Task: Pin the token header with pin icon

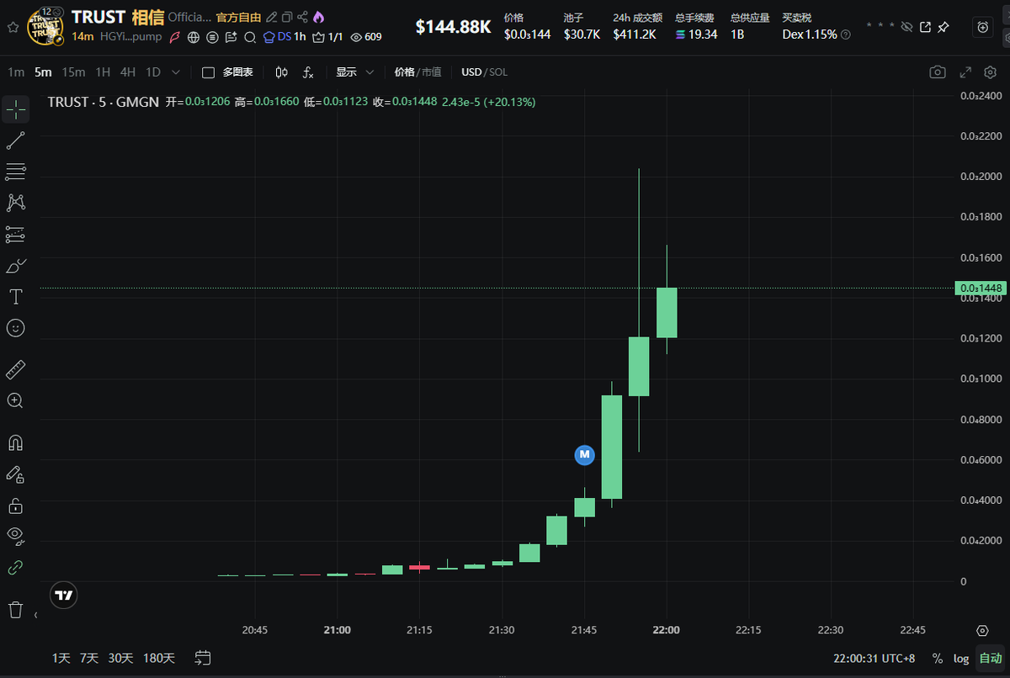Action: tap(944, 27)
